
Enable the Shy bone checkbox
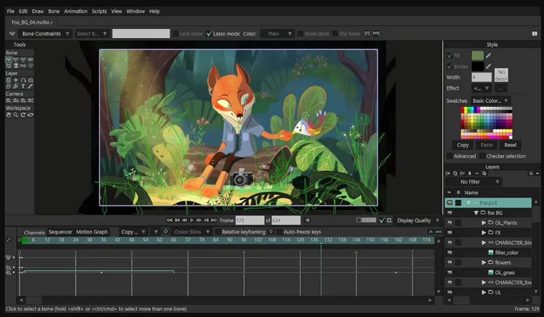335,34
